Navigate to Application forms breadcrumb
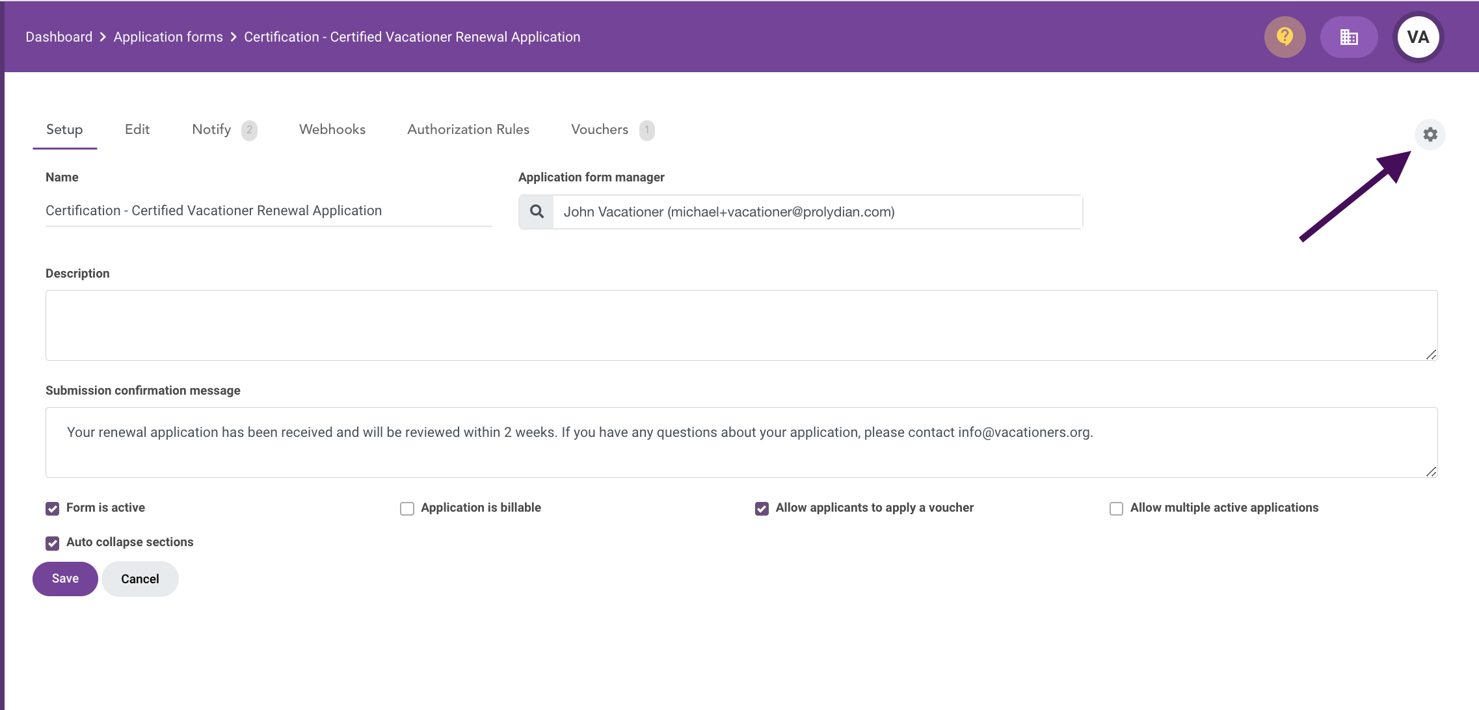The height and width of the screenshot is (710, 1479). (x=168, y=37)
